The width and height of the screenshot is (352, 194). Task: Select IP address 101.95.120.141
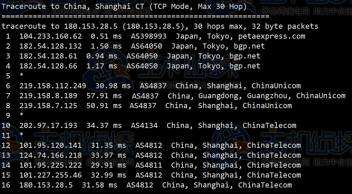[51, 145]
